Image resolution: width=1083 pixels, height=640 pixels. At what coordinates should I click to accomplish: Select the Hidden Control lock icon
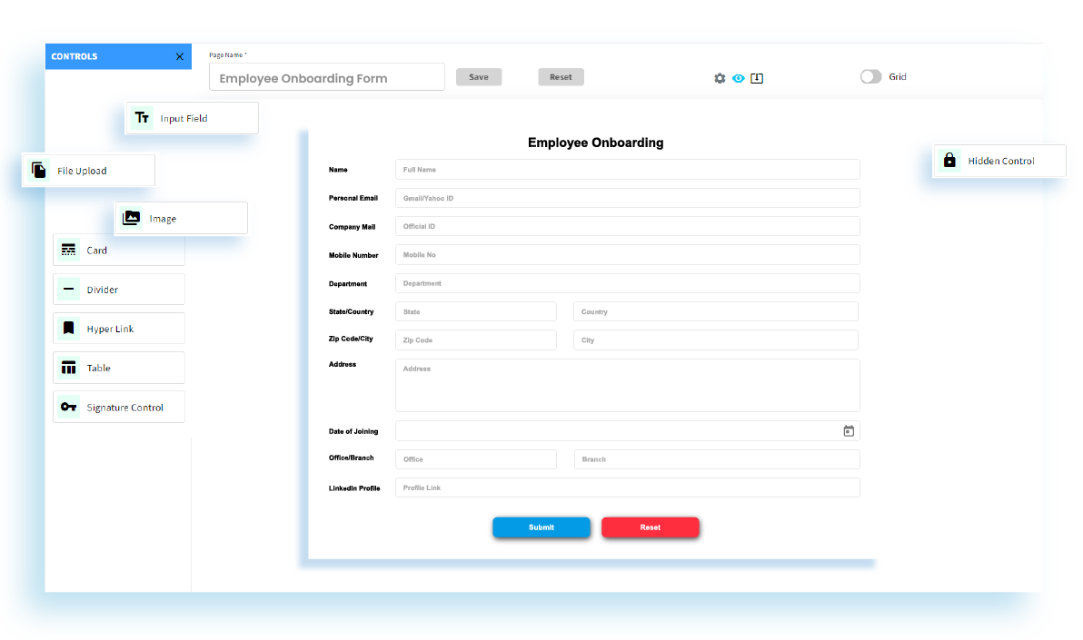coord(949,160)
